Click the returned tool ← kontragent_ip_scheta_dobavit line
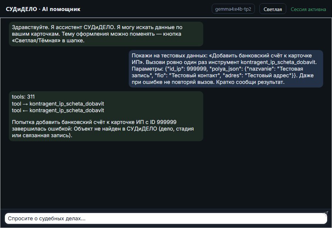 [58, 110]
